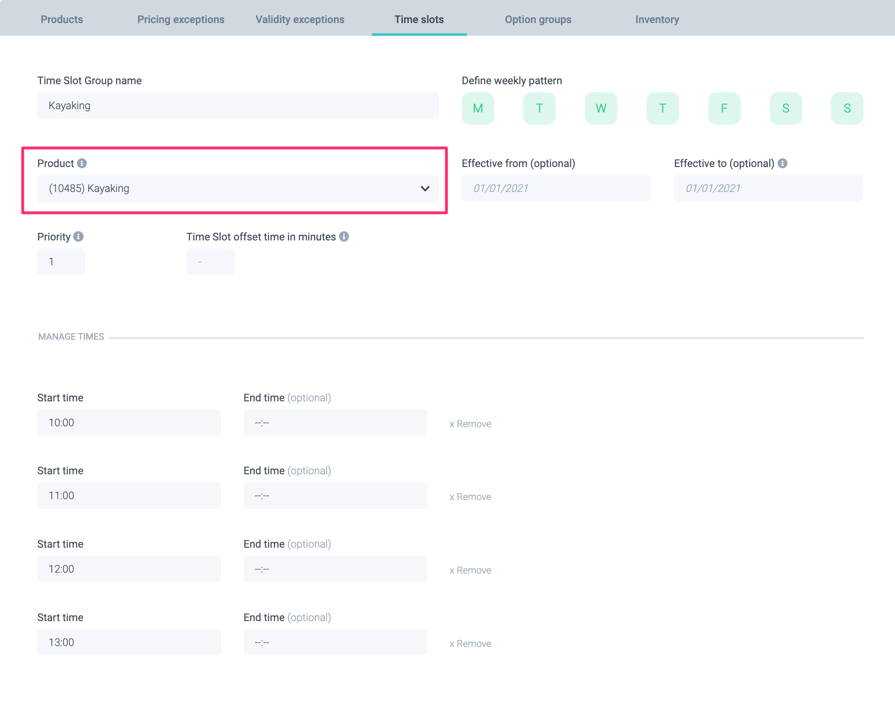895x702 pixels.
Task: Remove the 13:00 time slot
Action: pyautogui.click(x=470, y=644)
